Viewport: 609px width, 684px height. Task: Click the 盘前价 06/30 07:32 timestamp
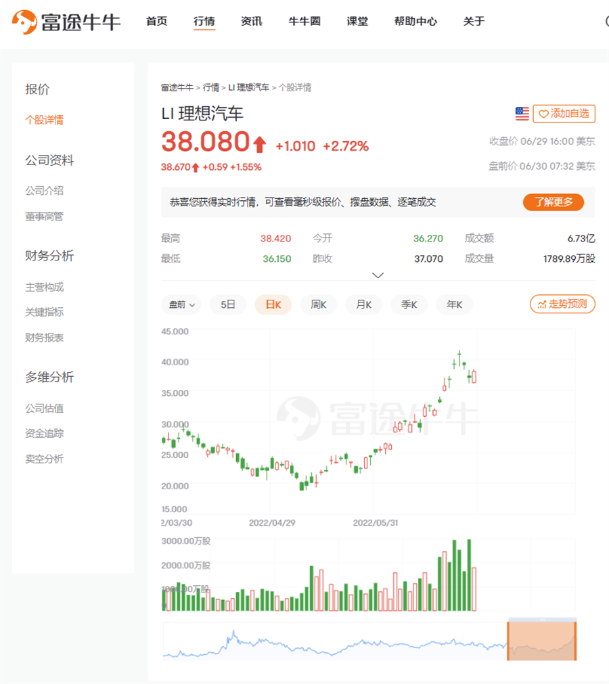click(x=542, y=166)
